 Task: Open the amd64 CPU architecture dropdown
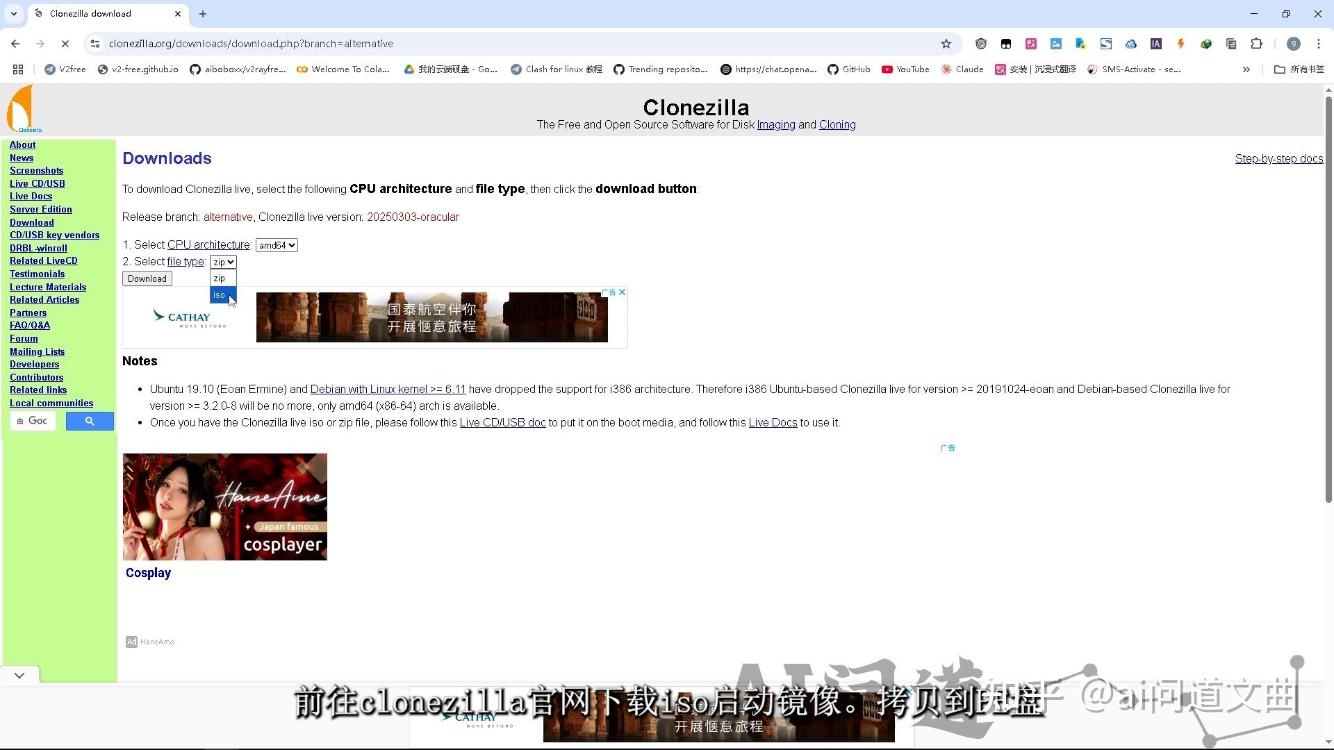tap(276, 244)
